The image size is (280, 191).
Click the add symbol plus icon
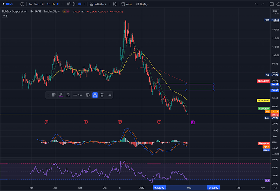[22, 4]
